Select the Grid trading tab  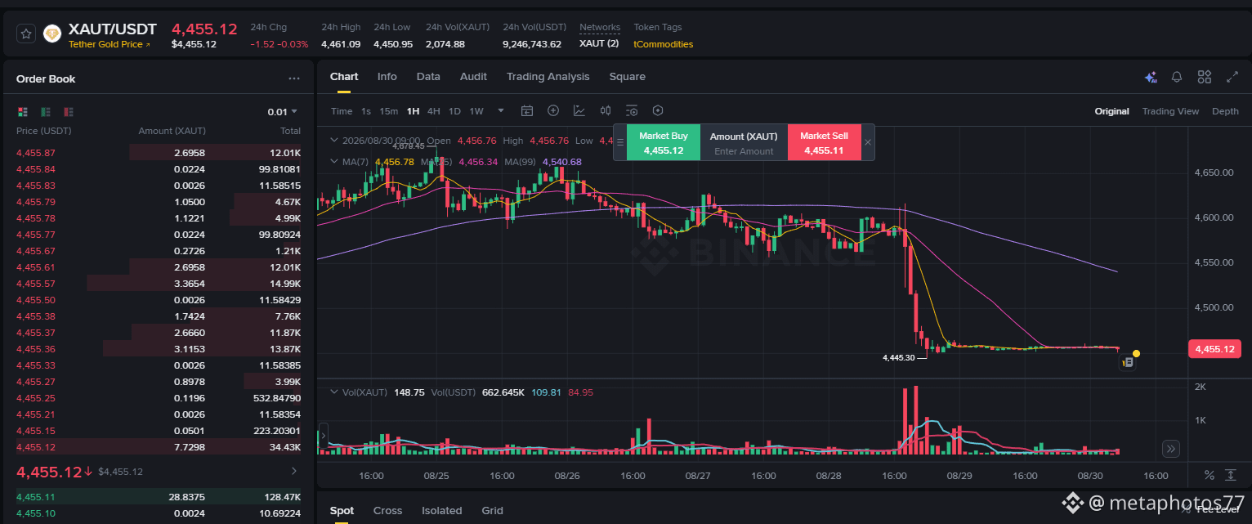(x=492, y=510)
